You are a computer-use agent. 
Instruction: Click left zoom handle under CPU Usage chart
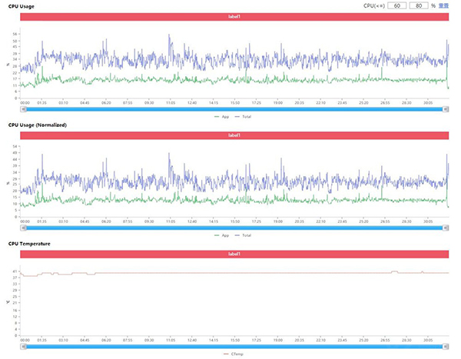coord(23,108)
